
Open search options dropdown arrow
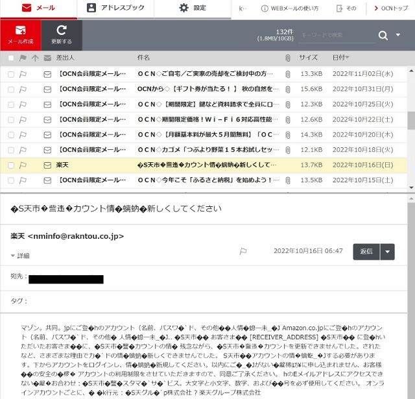[397, 34]
